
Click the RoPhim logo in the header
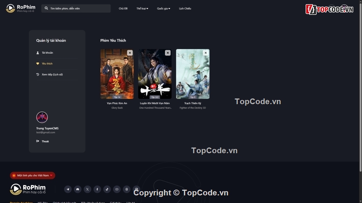21,8
